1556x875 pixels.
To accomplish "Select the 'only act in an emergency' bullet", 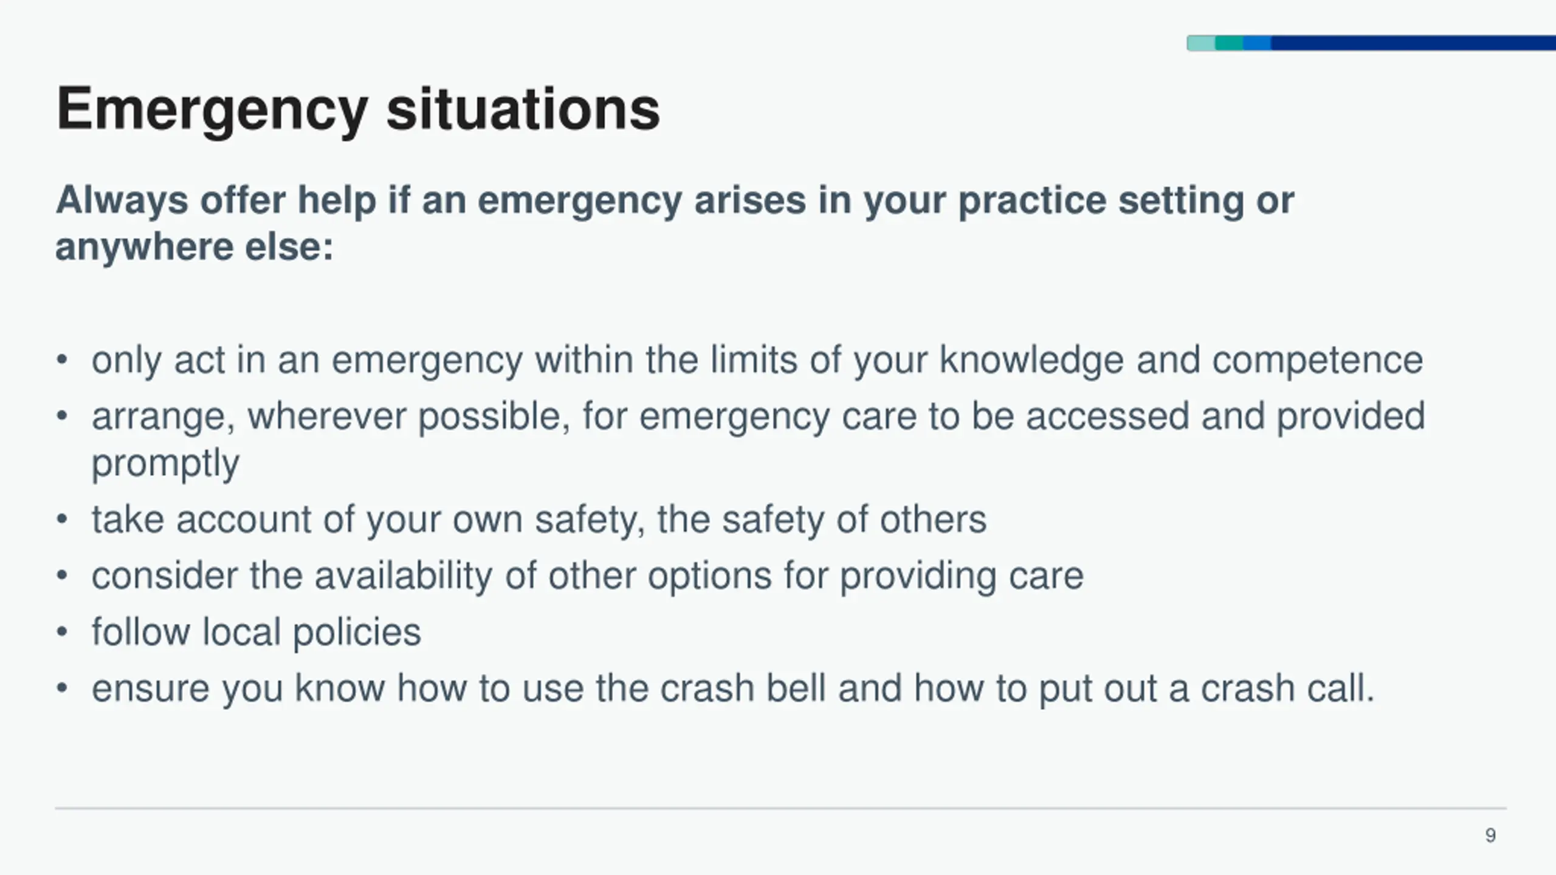I will (x=757, y=361).
